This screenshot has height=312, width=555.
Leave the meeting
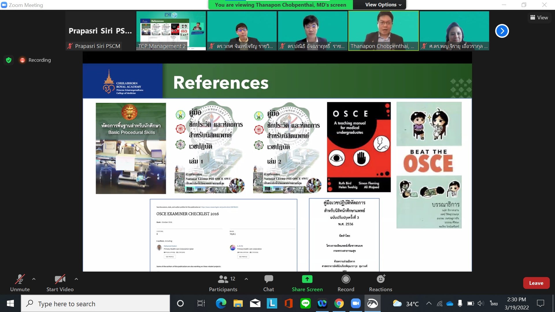tap(536, 283)
